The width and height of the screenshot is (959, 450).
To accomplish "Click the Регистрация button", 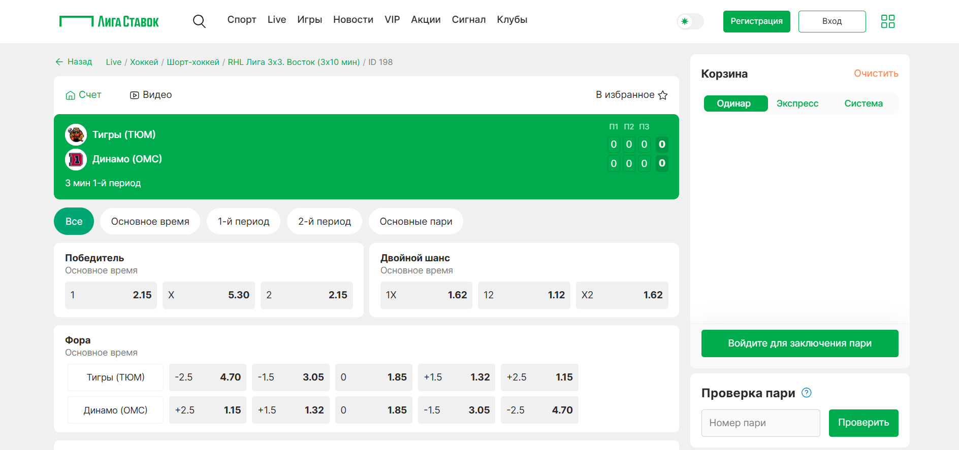I will pyautogui.click(x=756, y=21).
